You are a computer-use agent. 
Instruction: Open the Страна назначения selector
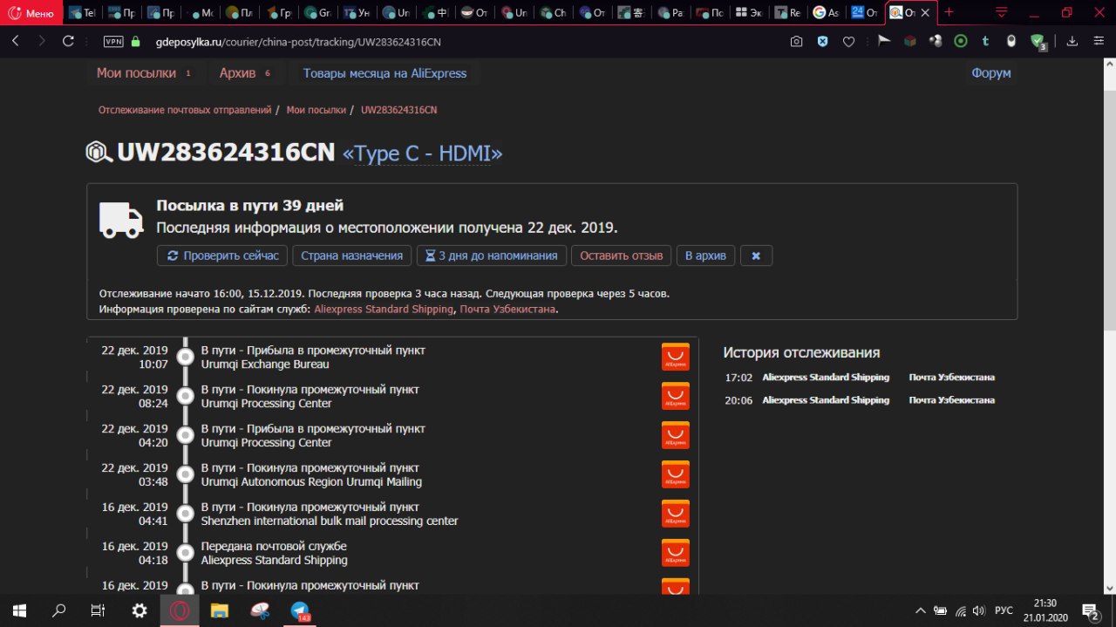[351, 256]
